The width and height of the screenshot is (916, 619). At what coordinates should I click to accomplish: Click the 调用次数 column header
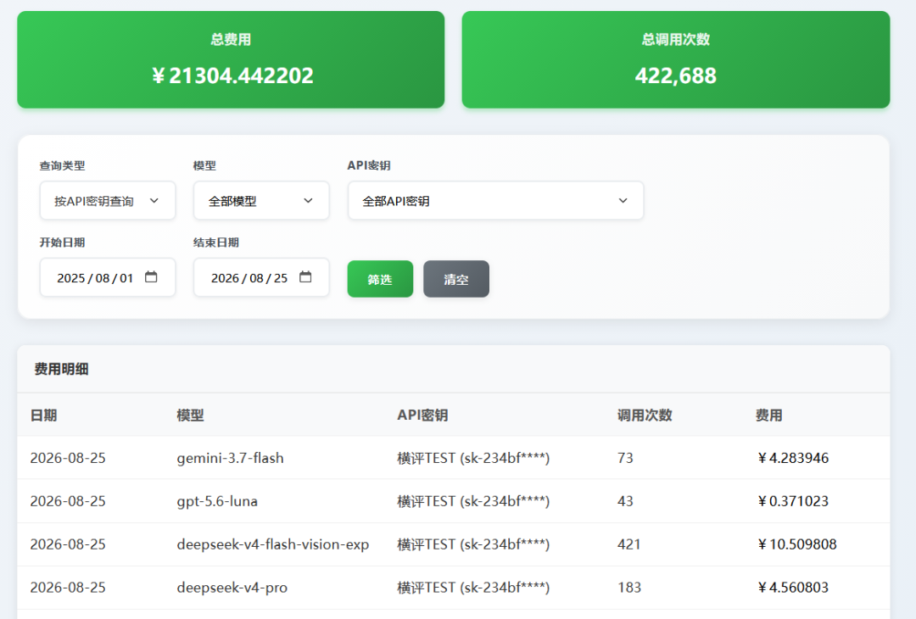point(645,415)
